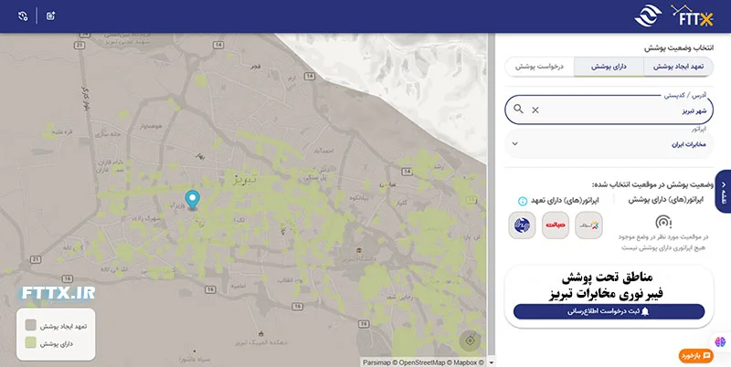The width and height of the screenshot is (731, 367).
Task: Click the FTTX logo in header
Action: 692,16
